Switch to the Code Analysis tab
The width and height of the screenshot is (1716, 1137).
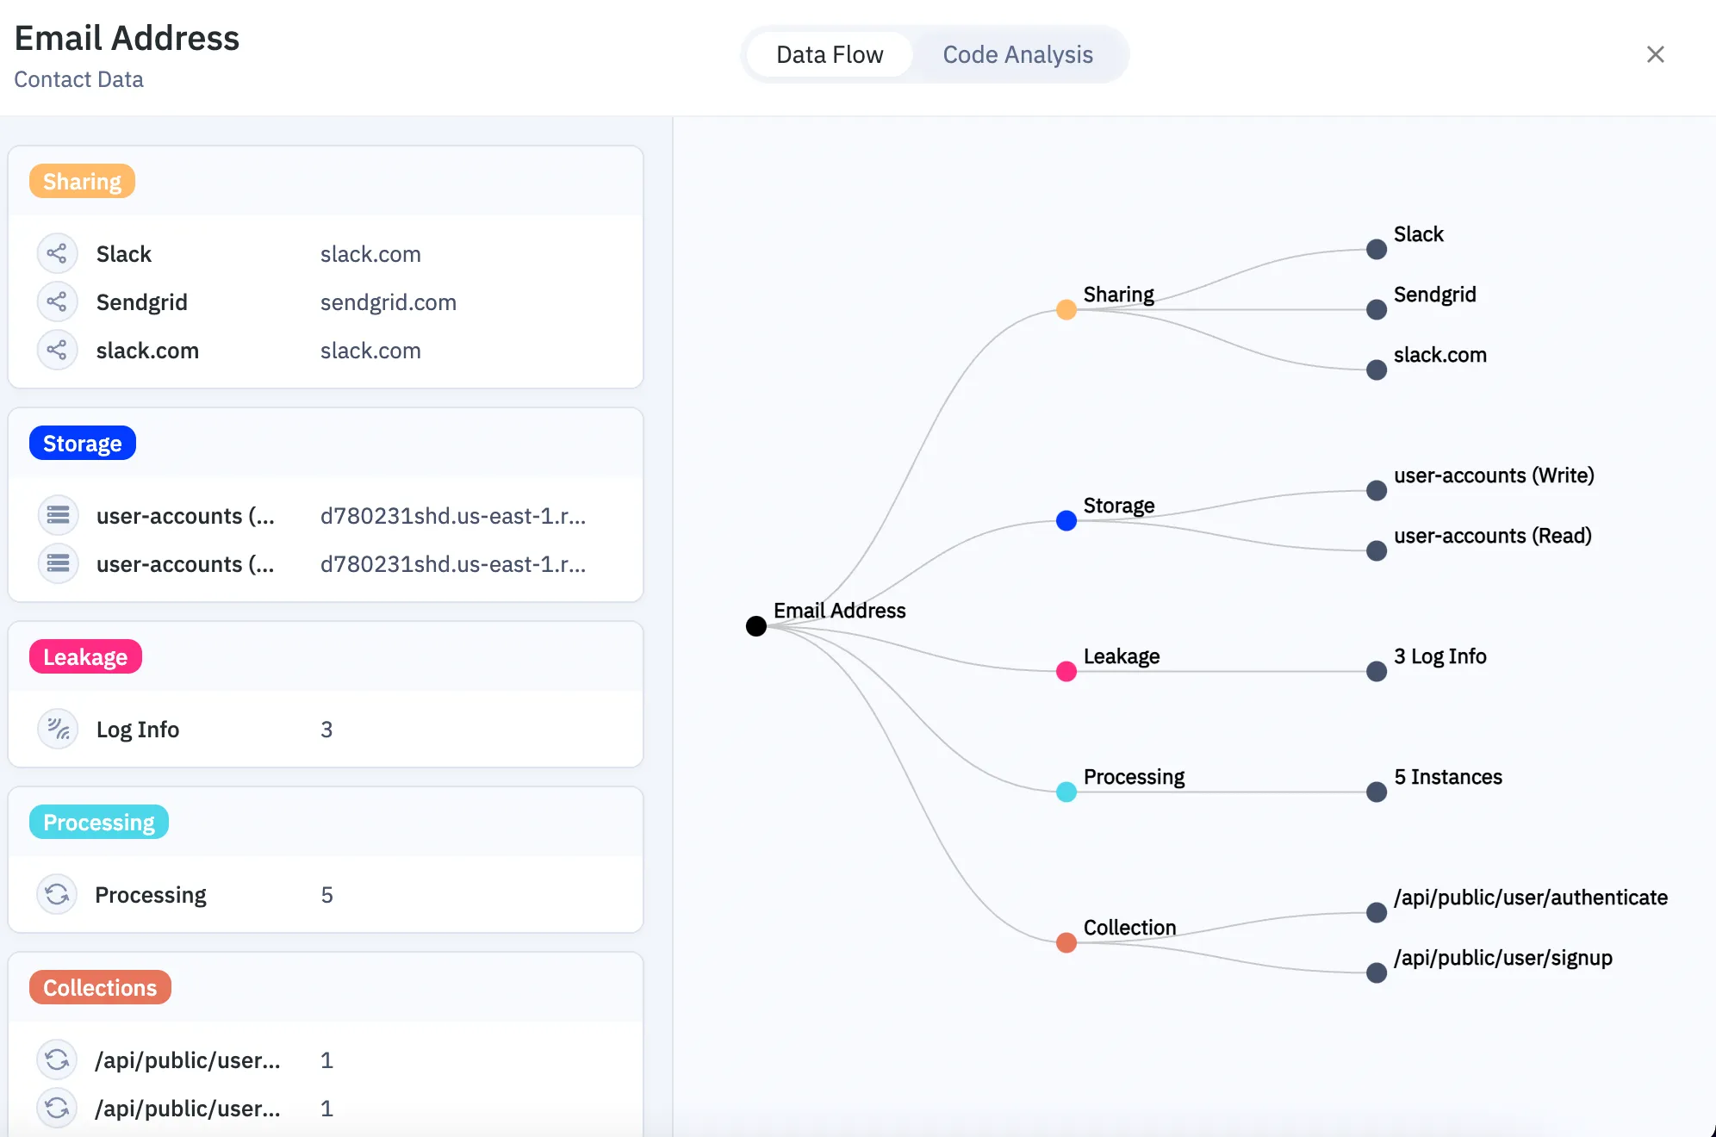(x=1017, y=54)
